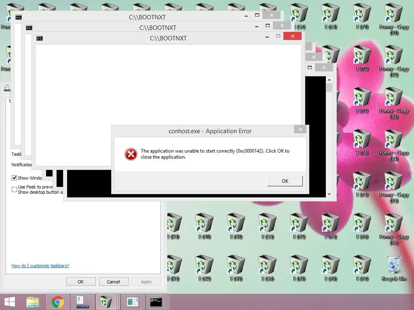414x310 pixels.
Task: Select the Taskbar properties taskbar item
Action: [82, 302]
